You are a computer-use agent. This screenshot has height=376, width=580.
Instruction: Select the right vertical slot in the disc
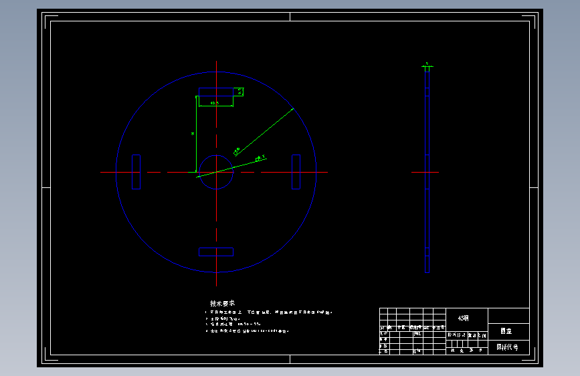296,172
